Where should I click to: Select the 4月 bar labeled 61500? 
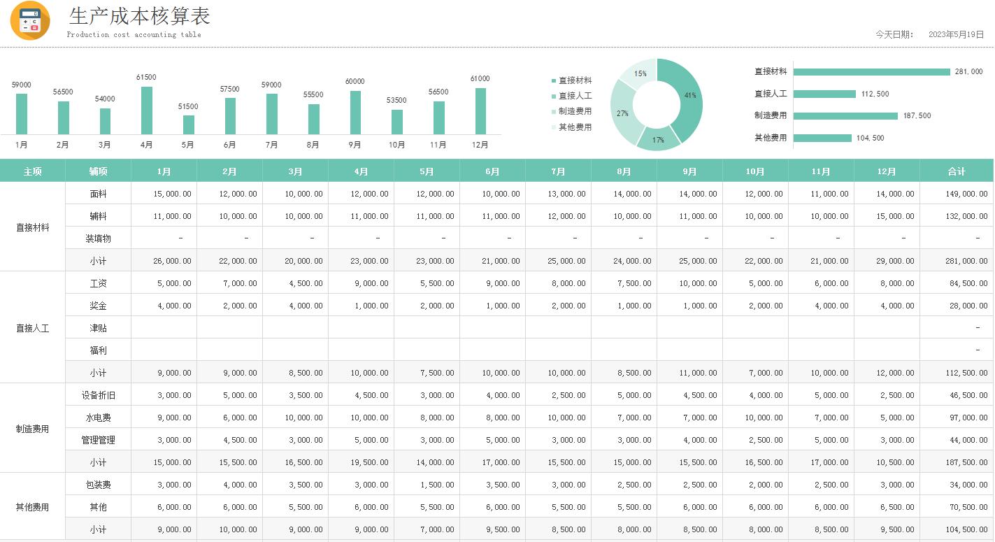(146, 110)
